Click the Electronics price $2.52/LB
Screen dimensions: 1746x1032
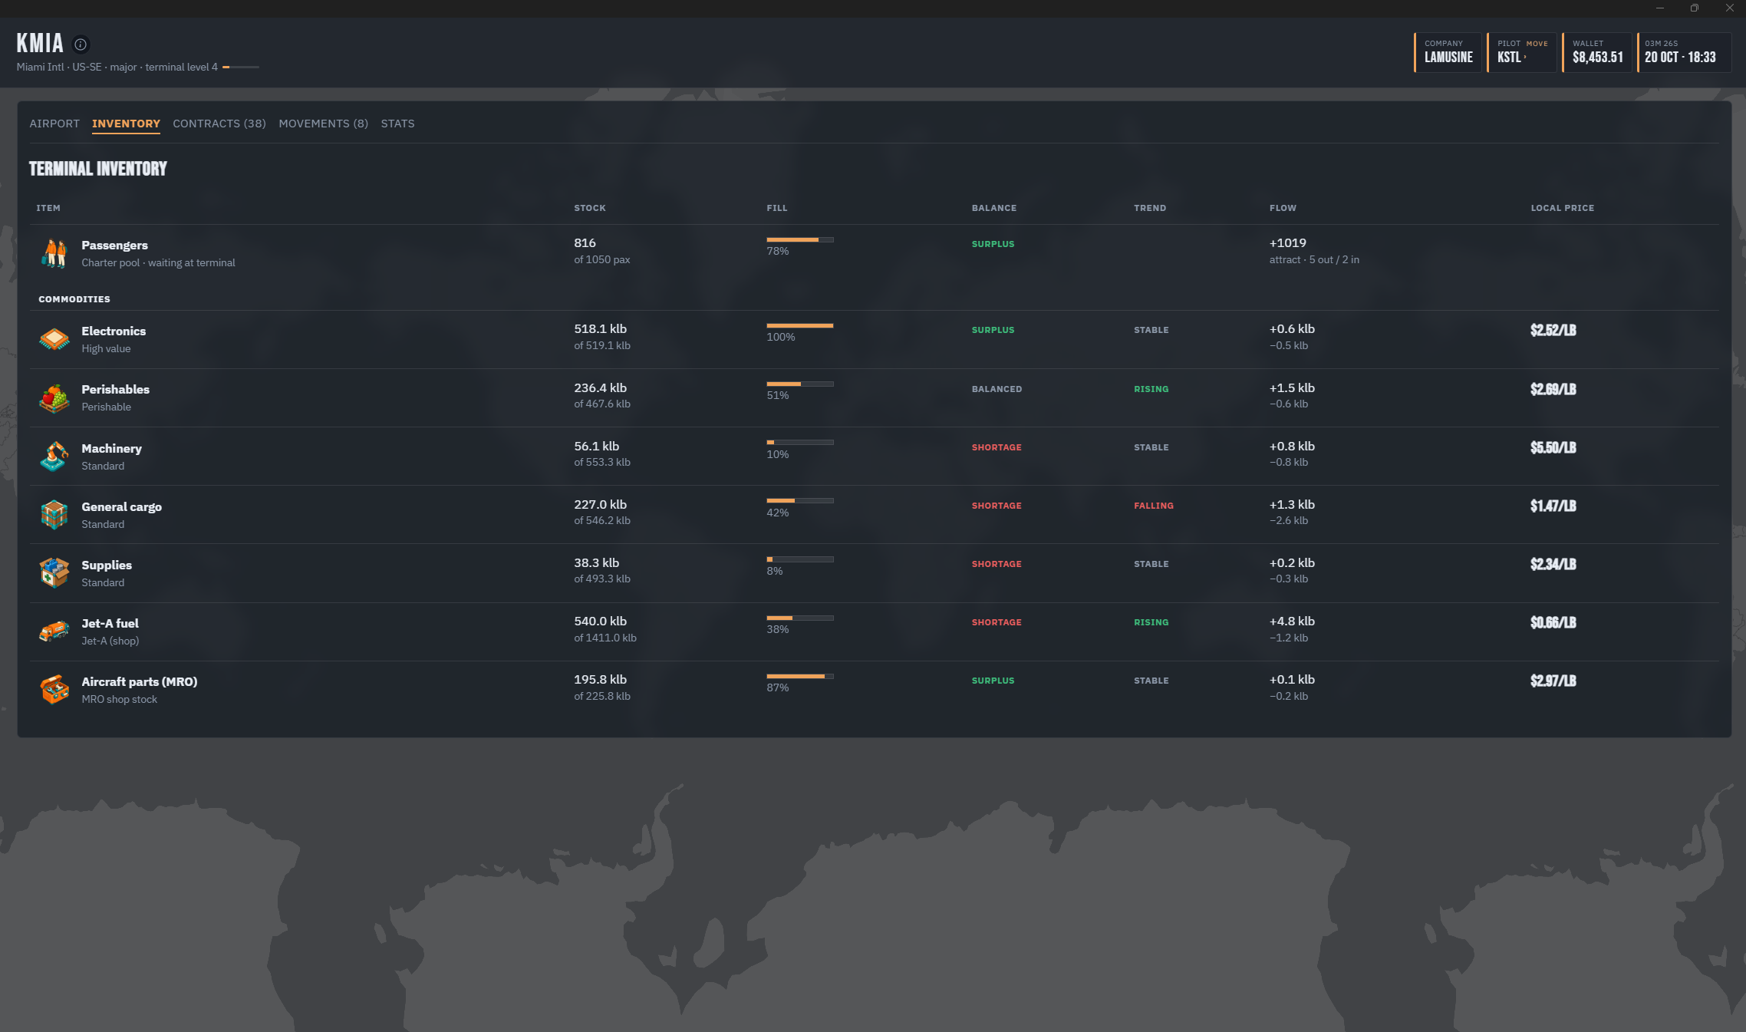coord(1553,330)
